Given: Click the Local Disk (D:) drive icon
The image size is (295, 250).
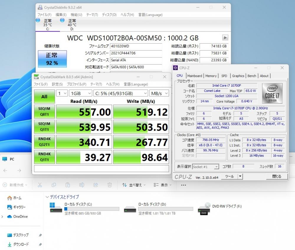Looking at the screenshot, I should pyautogui.click(x=130, y=209).
